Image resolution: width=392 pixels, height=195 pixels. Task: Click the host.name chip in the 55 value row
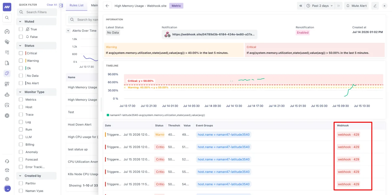(224, 172)
